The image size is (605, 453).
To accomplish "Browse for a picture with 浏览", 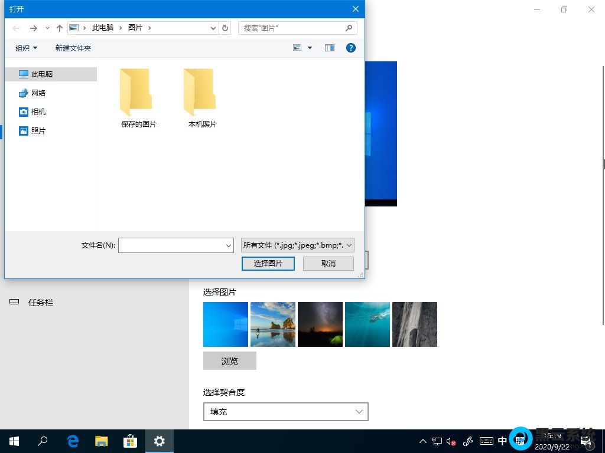I will pos(229,360).
